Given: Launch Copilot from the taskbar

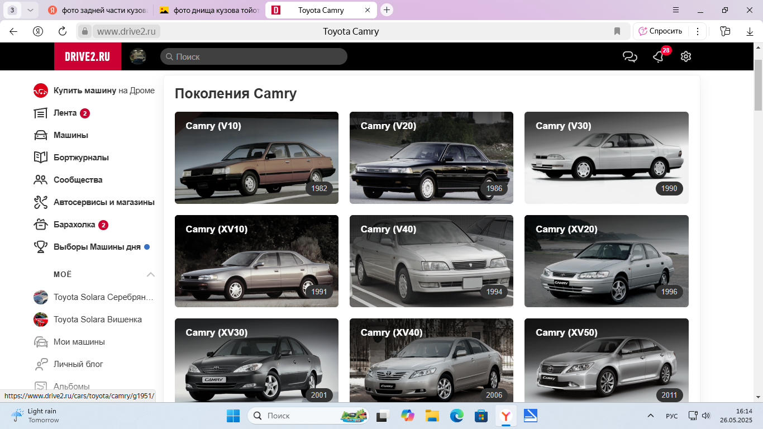Looking at the screenshot, I should pyautogui.click(x=408, y=416).
